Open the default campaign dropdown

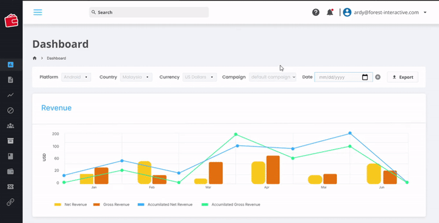(273, 77)
